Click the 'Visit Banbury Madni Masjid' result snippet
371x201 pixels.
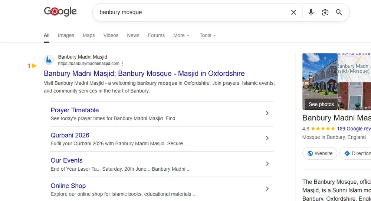tap(159, 87)
